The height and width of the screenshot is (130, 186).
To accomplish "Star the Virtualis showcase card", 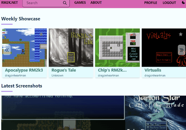I will tap(181, 34).
